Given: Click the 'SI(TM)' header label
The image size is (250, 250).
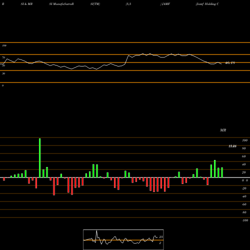Looking at the screenshot, I should coord(95,4).
